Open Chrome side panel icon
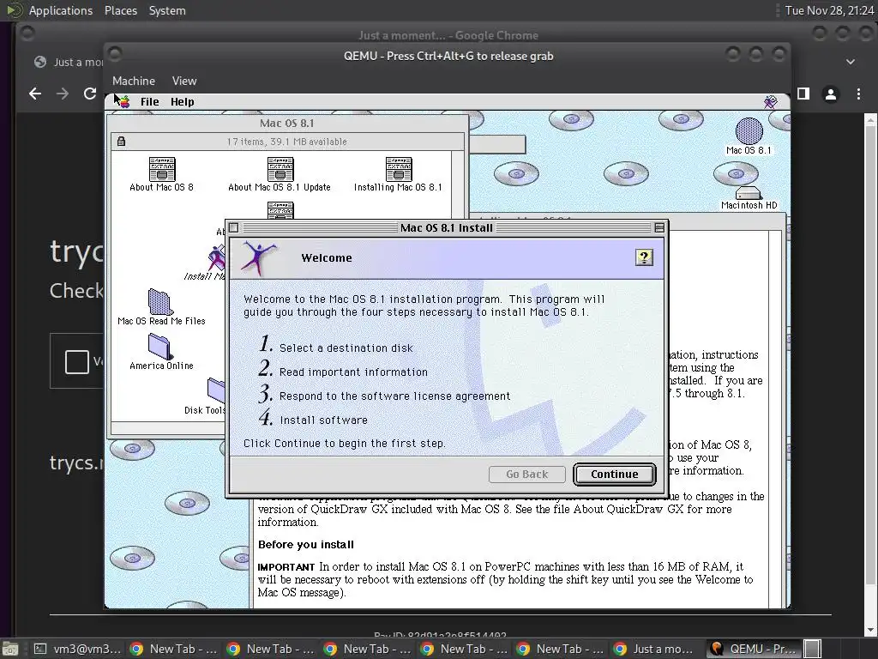Image resolution: width=878 pixels, height=659 pixels. [803, 94]
